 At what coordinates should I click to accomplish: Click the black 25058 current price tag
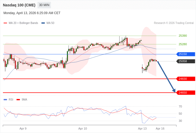coord(186,61)
